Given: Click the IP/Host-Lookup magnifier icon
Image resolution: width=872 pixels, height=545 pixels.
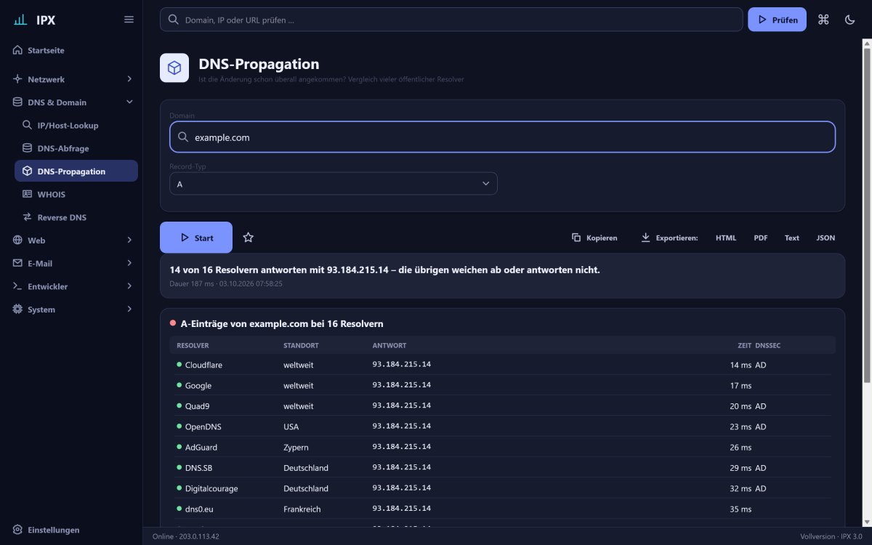Looking at the screenshot, I should pos(28,125).
